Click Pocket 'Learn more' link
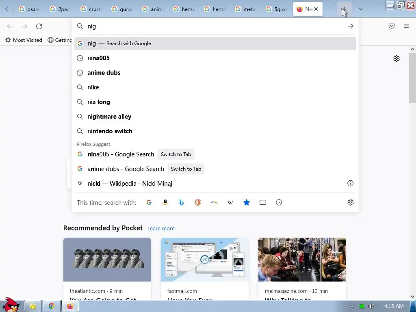This screenshot has height=312, width=416. tap(161, 228)
